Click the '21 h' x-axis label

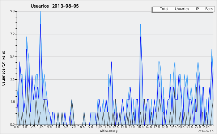tap(190, 127)
